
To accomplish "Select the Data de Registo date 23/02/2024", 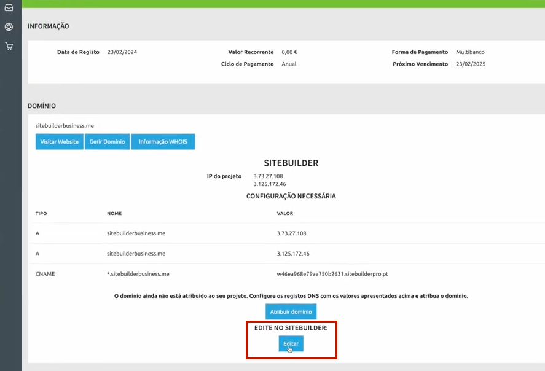I will (122, 52).
